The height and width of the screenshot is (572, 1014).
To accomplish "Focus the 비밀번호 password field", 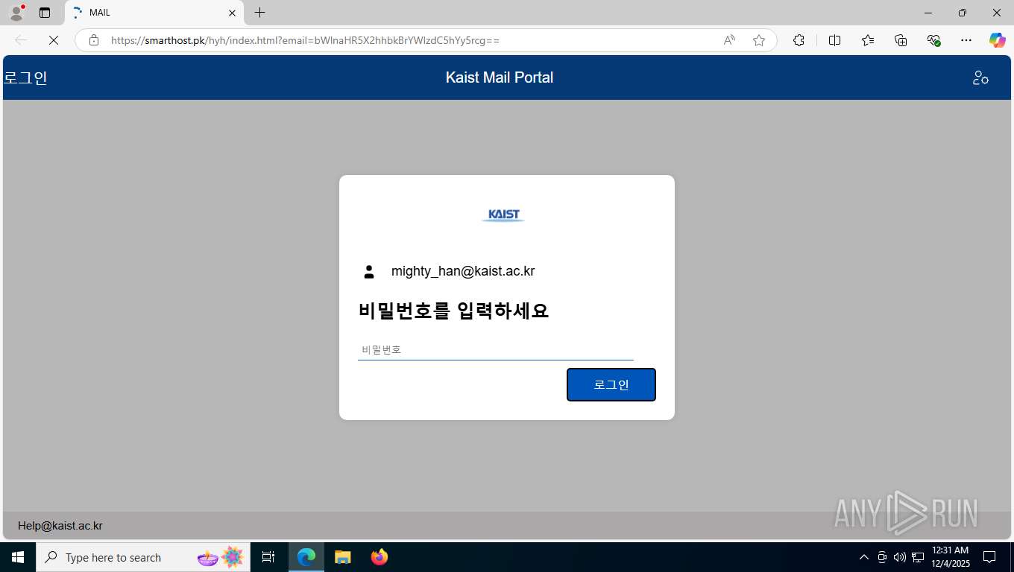I will pos(496,349).
